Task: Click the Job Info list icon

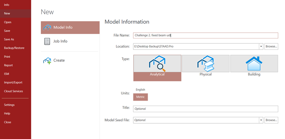Action: click(47, 41)
